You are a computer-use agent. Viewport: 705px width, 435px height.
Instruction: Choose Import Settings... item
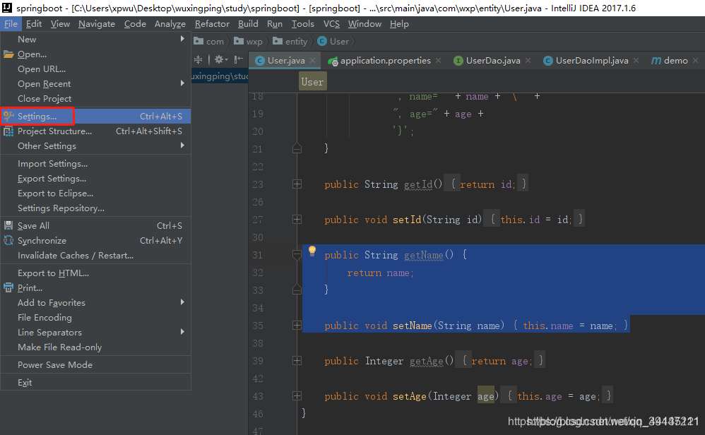click(96, 164)
